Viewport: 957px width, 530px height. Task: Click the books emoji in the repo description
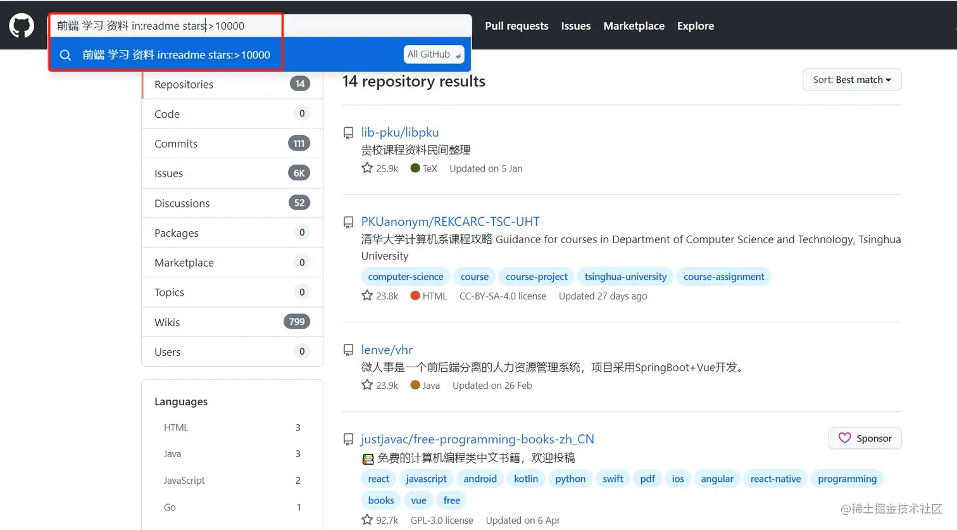(x=368, y=458)
